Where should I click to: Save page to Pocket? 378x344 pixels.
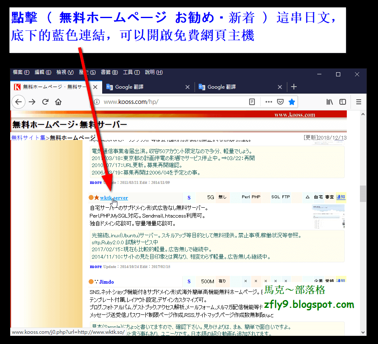[x=280, y=102]
